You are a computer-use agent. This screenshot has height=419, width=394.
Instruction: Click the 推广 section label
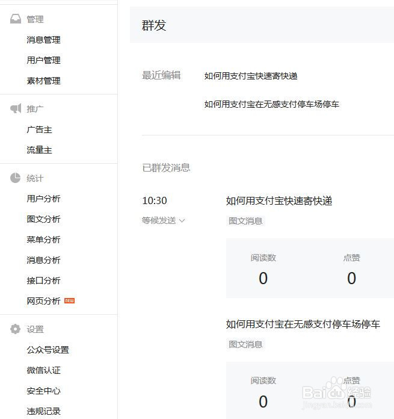click(x=35, y=109)
